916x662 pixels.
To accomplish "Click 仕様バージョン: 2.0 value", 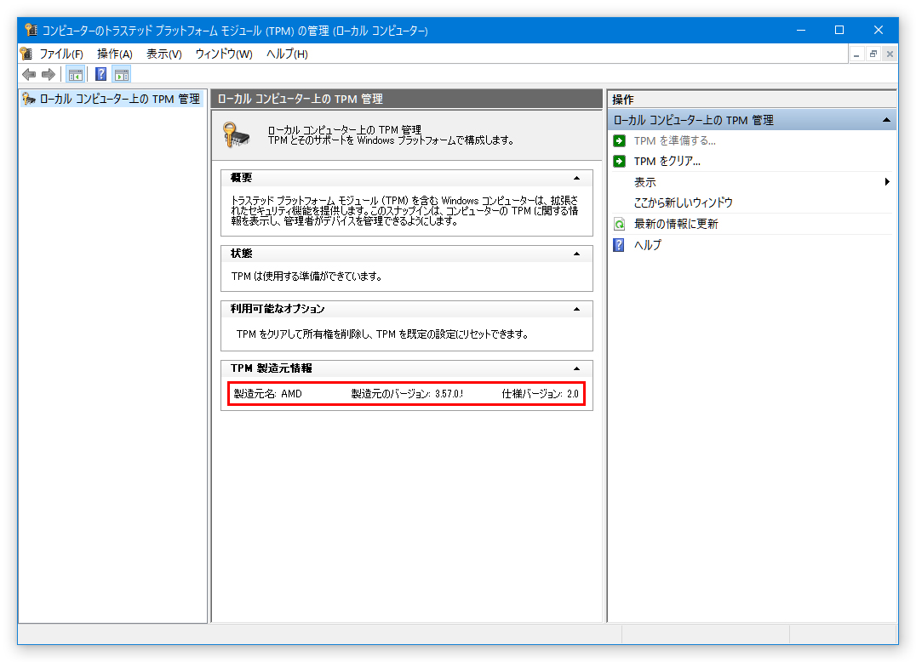I will 541,394.
